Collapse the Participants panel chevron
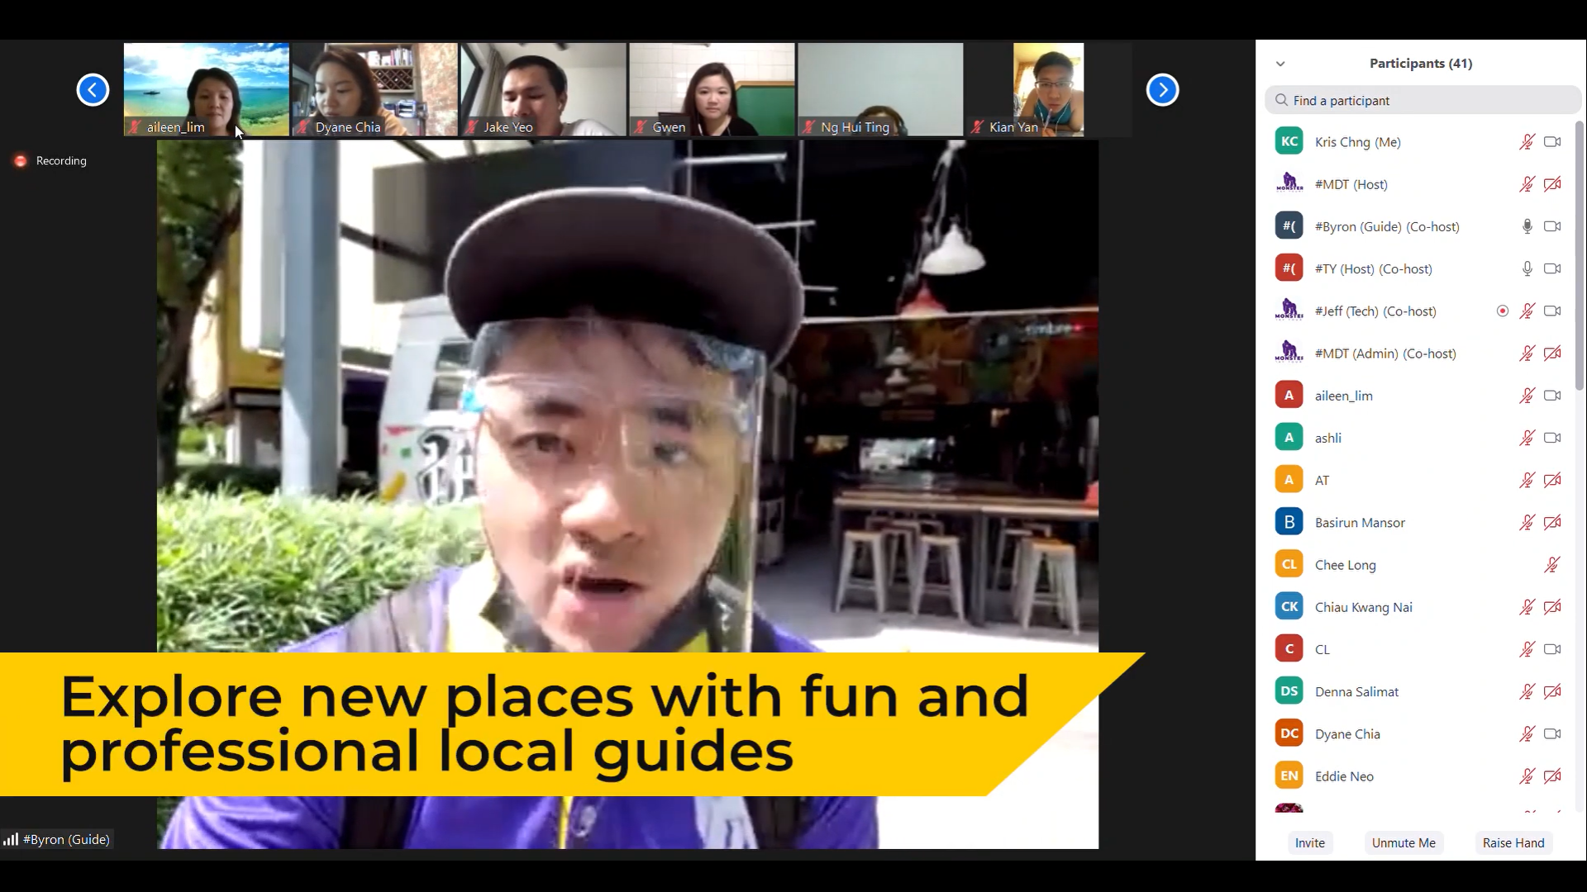 tap(1280, 64)
